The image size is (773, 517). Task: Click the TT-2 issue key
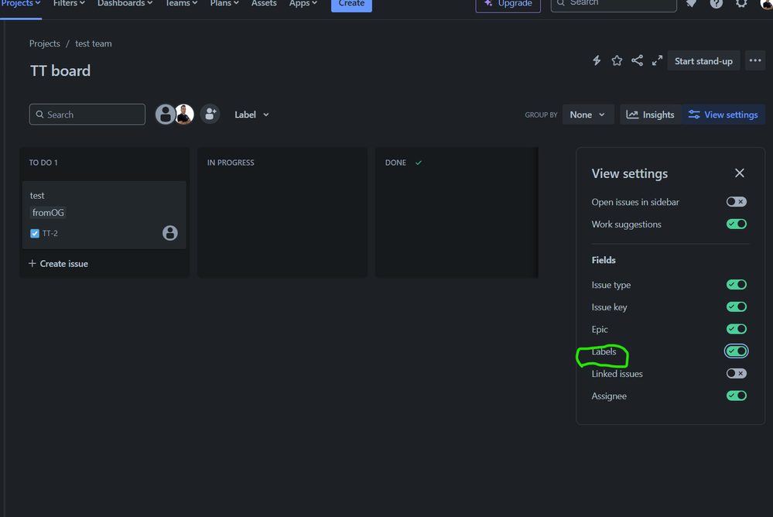[x=50, y=233]
